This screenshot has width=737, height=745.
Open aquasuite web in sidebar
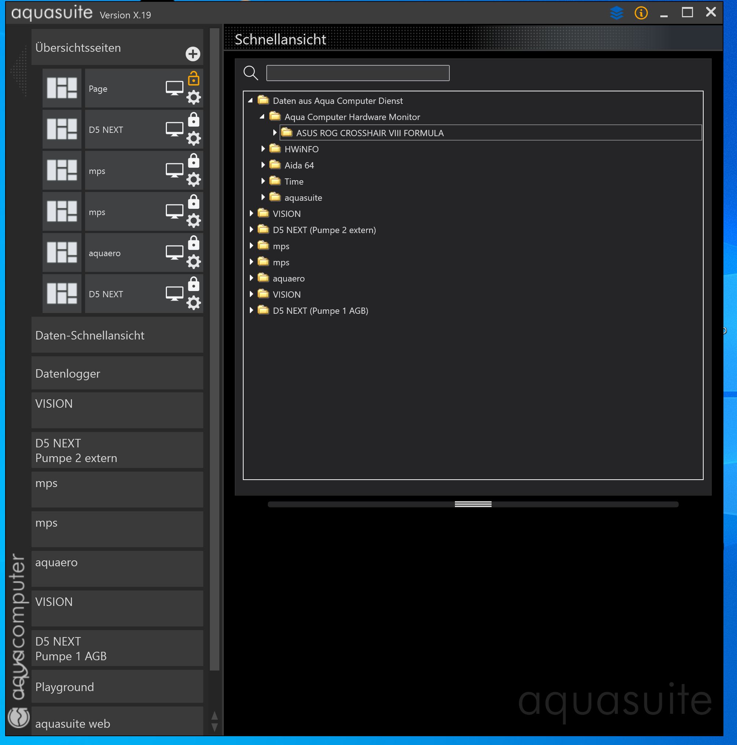coord(117,723)
